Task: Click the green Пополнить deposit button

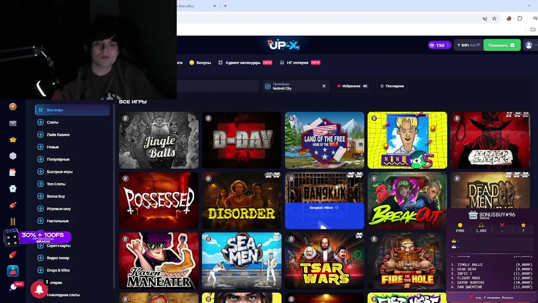Action: coord(502,45)
